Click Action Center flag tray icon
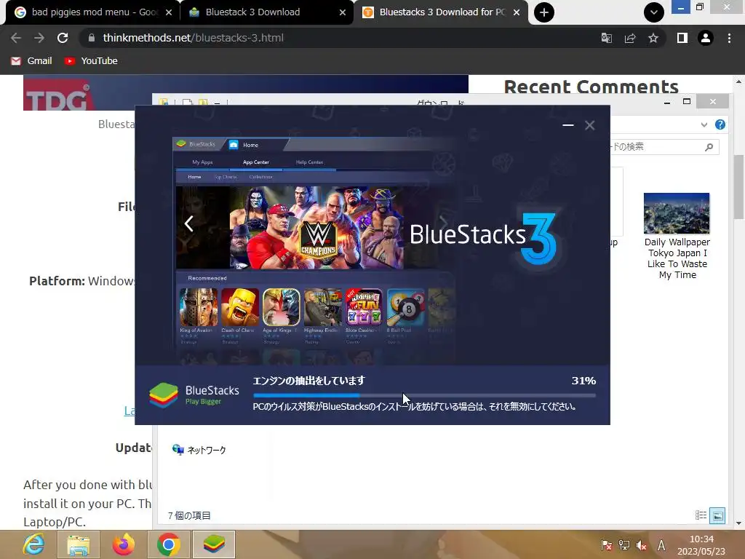 click(606, 545)
